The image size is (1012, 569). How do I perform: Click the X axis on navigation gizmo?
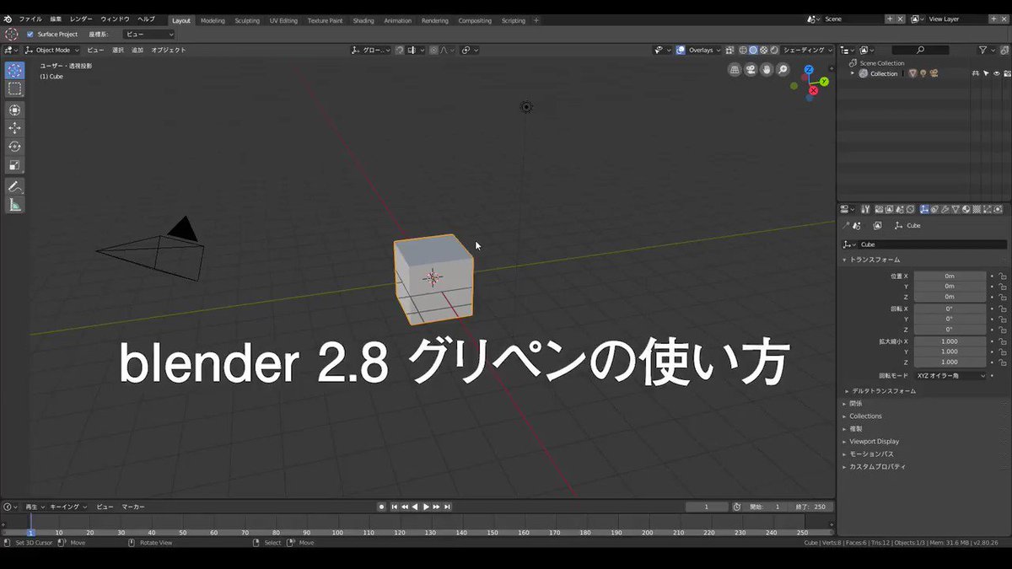(814, 90)
